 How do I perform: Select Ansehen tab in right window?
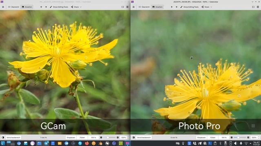[157, 7]
